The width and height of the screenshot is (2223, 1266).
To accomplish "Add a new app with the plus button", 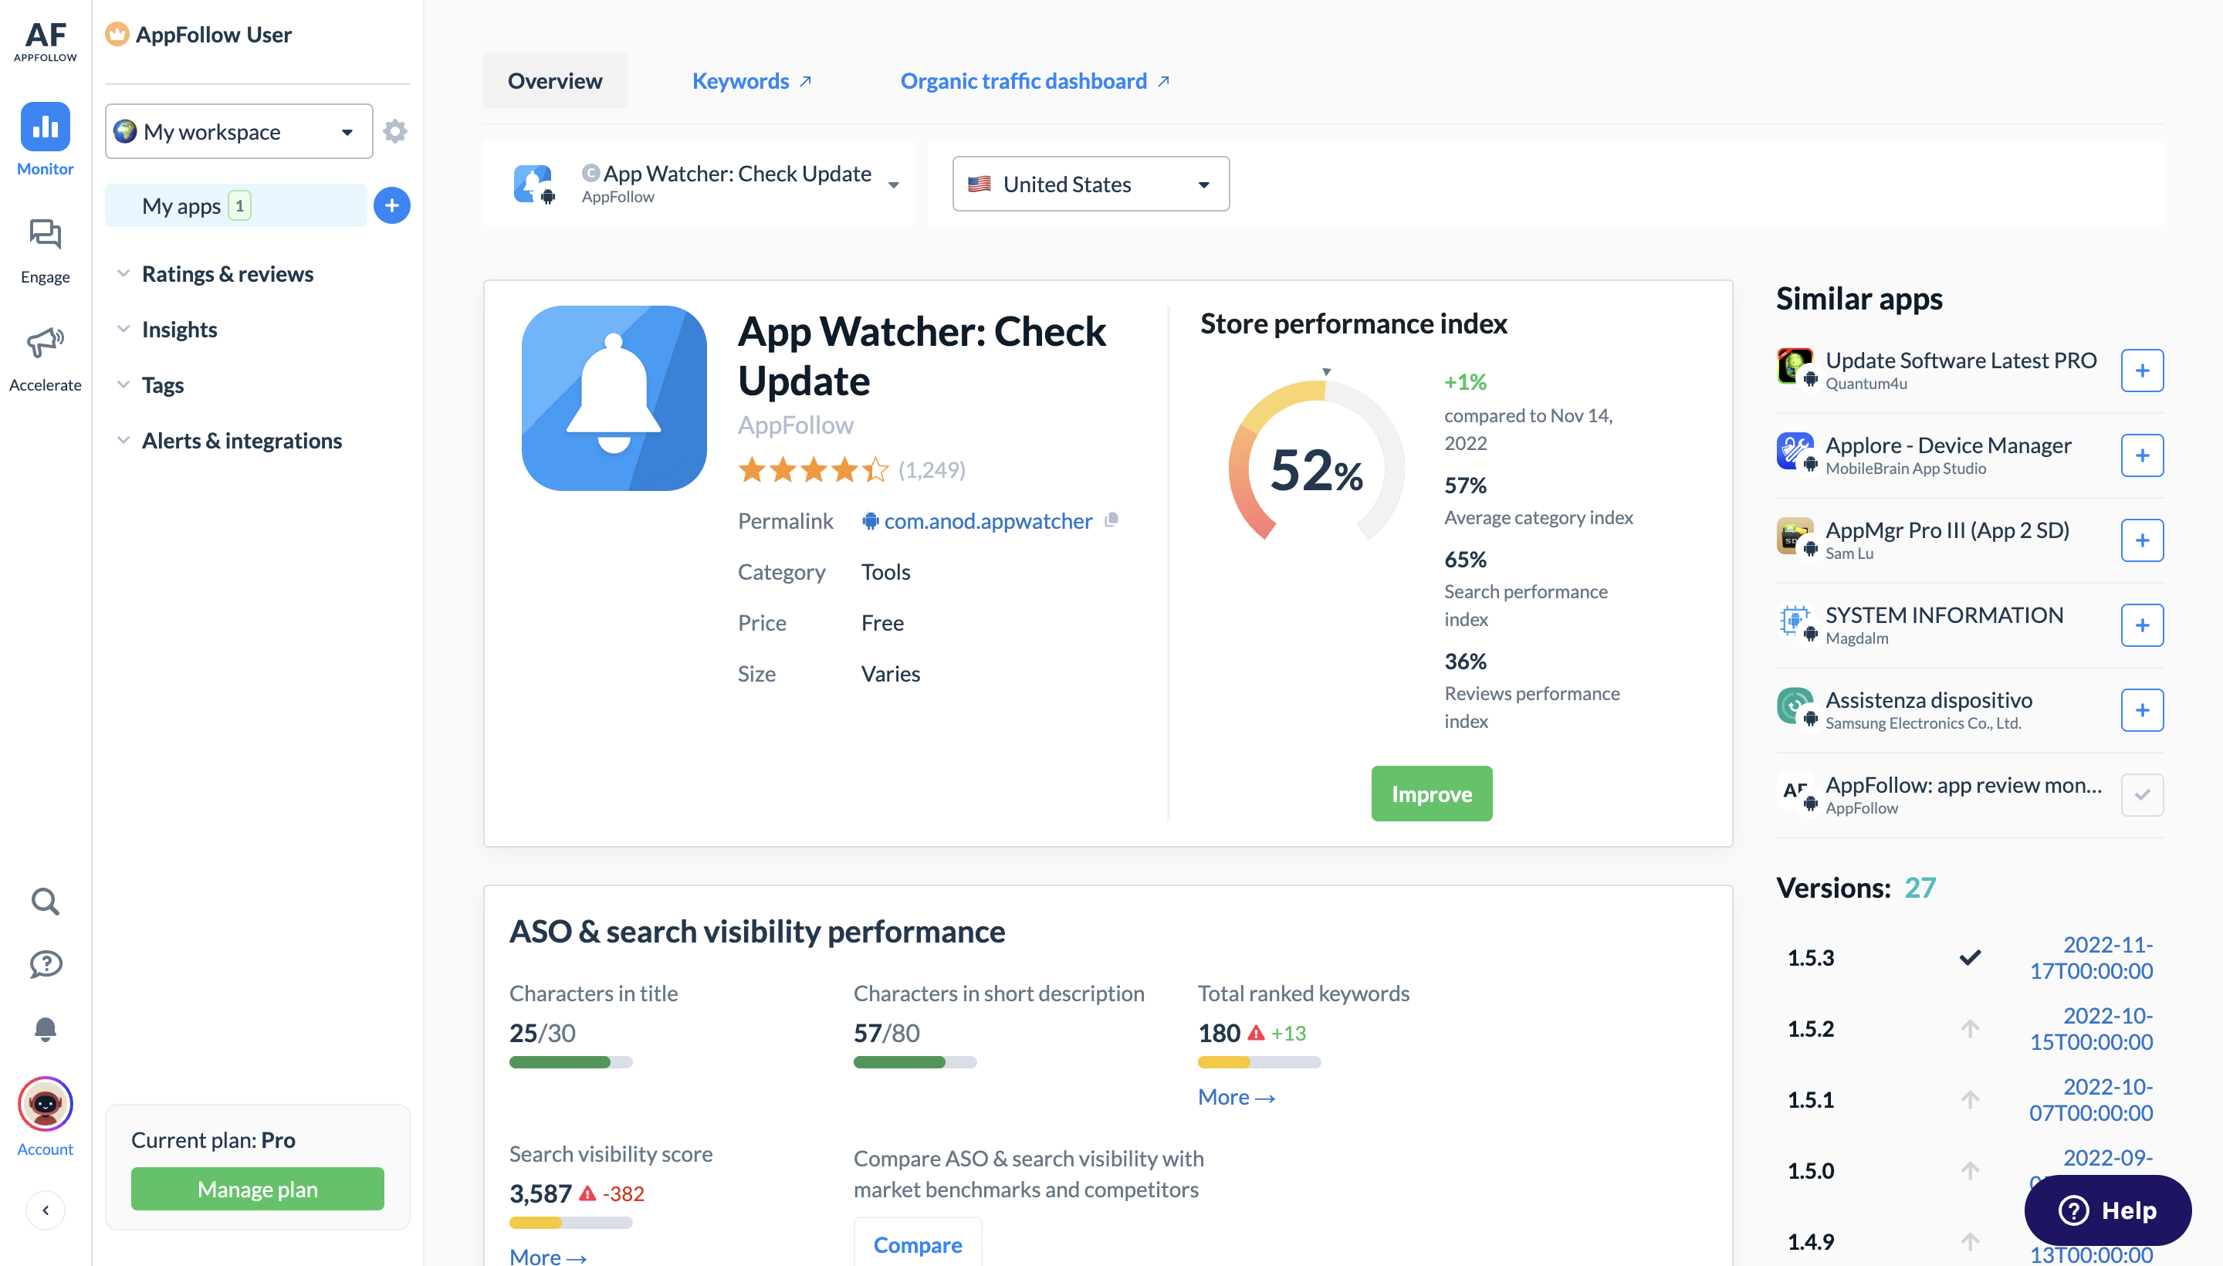I will coord(392,205).
